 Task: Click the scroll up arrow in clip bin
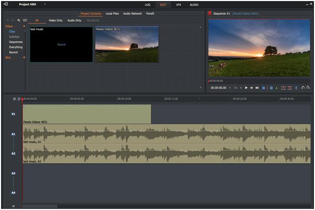[x=200, y=27]
